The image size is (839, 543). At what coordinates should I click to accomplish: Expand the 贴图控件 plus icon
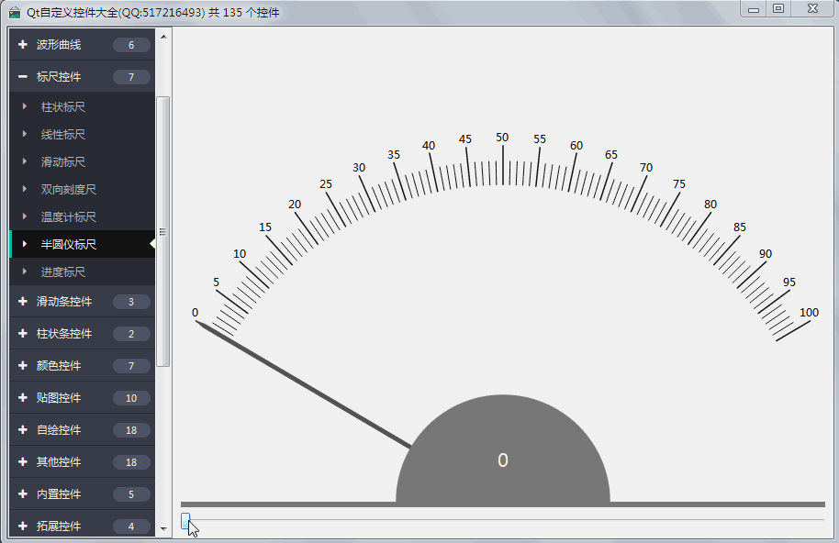tap(23, 398)
